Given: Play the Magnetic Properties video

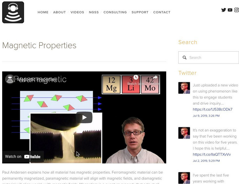Looking at the screenshot, I should pyautogui.click(x=84, y=117).
